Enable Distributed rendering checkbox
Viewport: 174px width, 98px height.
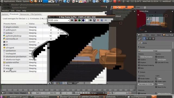point(139,65)
